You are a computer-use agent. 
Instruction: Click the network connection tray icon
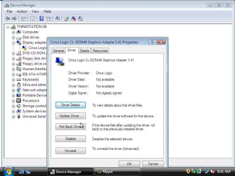[x=207, y=171]
